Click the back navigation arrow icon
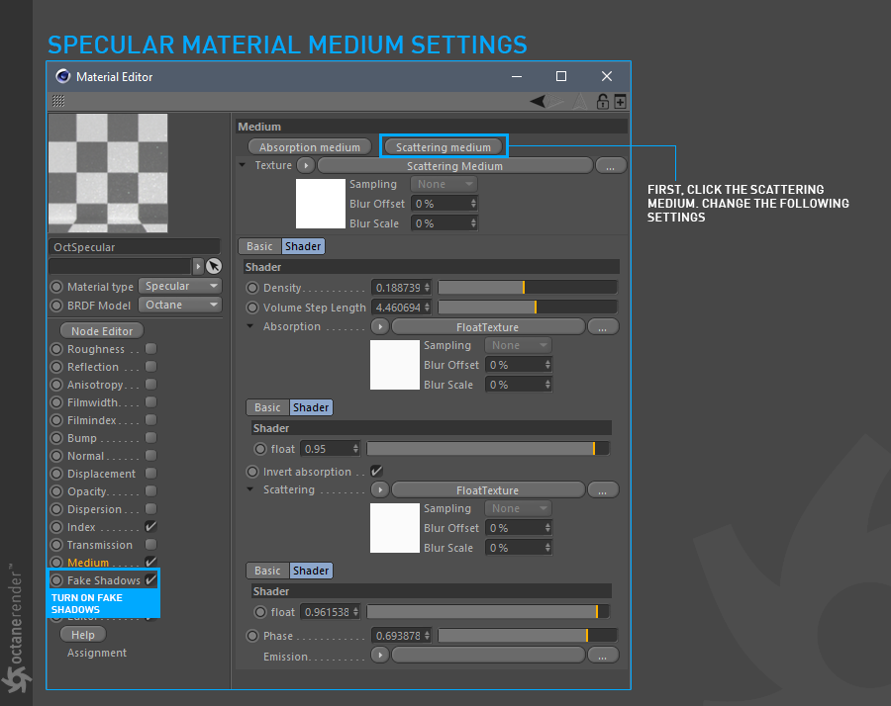The height and width of the screenshot is (706, 891). [x=538, y=102]
